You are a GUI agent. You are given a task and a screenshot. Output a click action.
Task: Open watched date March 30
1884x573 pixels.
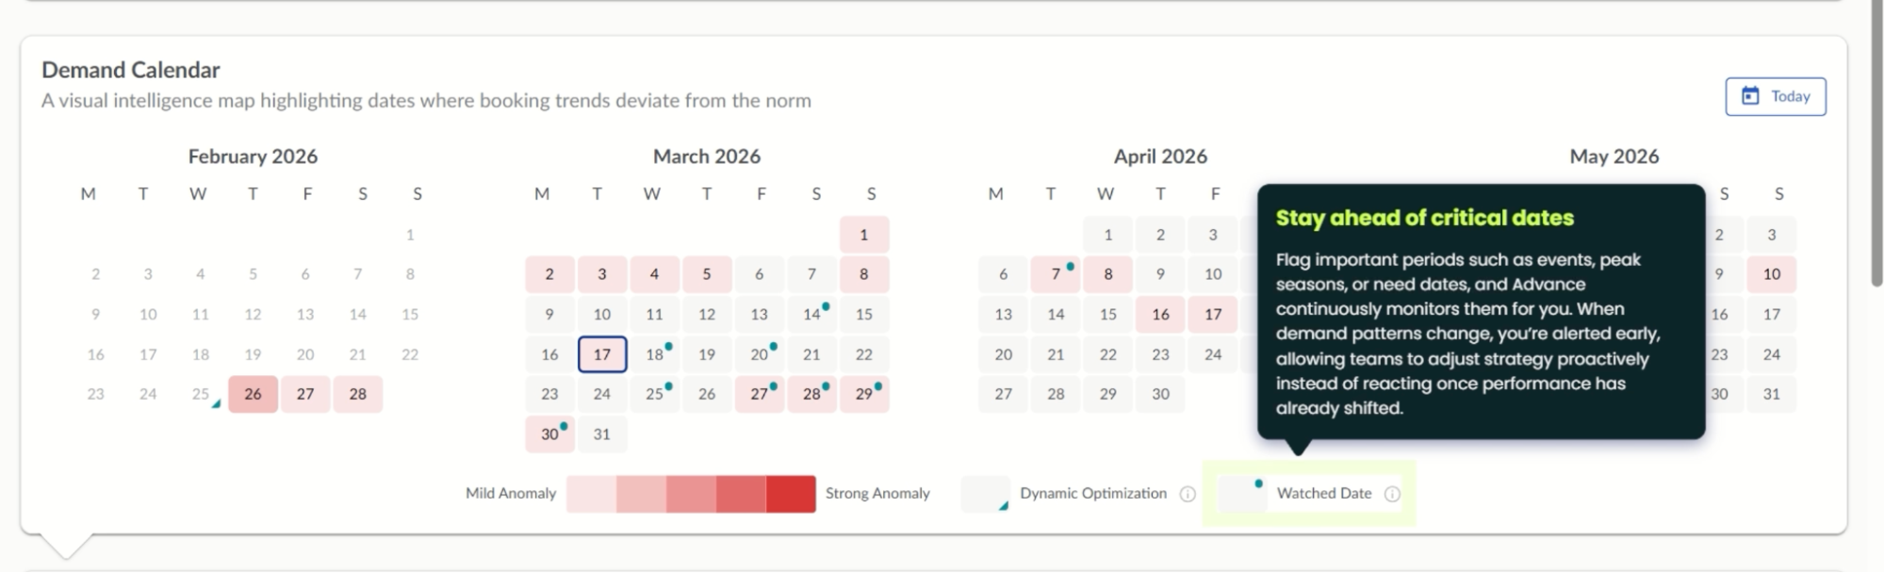pos(549,434)
